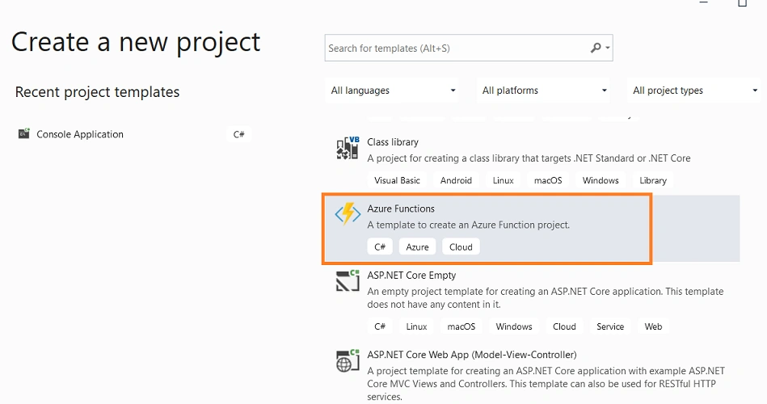The height and width of the screenshot is (404, 767).
Task: Open the search options dropdown arrow
Action: (608, 48)
